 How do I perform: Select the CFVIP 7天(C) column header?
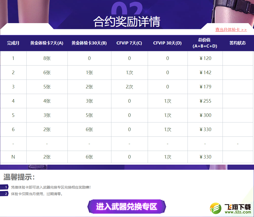point(129,43)
